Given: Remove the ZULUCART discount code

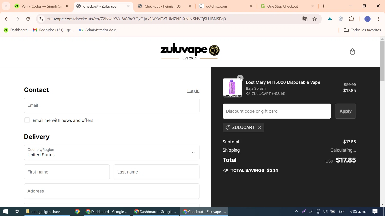Looking at the screenshot, I should (259, 128).
